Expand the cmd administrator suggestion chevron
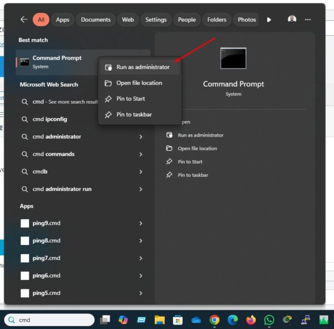The image size is (334, 329). coord(141,137)
